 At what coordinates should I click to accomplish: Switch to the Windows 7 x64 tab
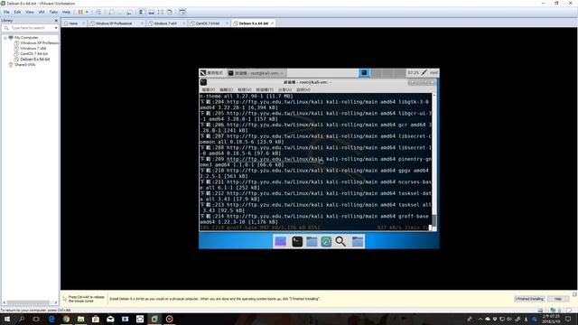[165, 23]
